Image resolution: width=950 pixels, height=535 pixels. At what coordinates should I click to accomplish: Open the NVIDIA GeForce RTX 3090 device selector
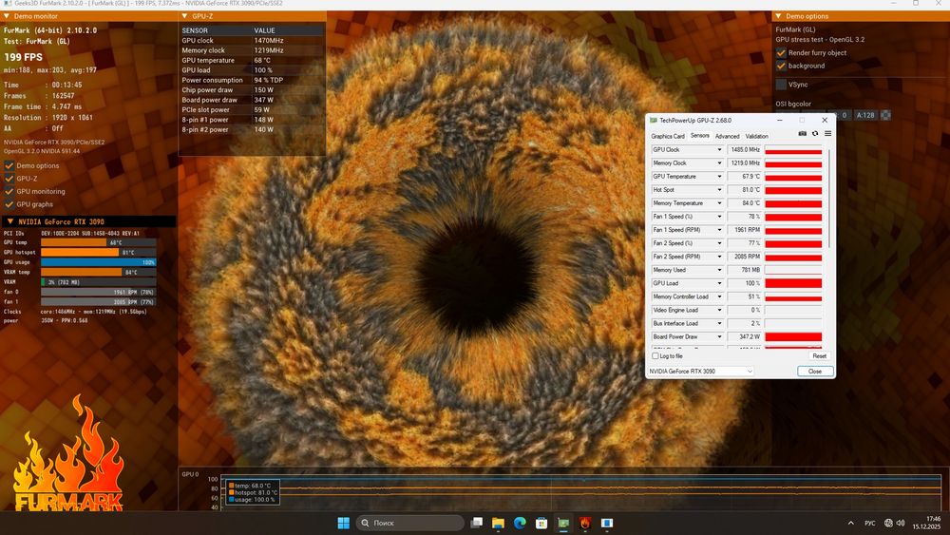701,371
